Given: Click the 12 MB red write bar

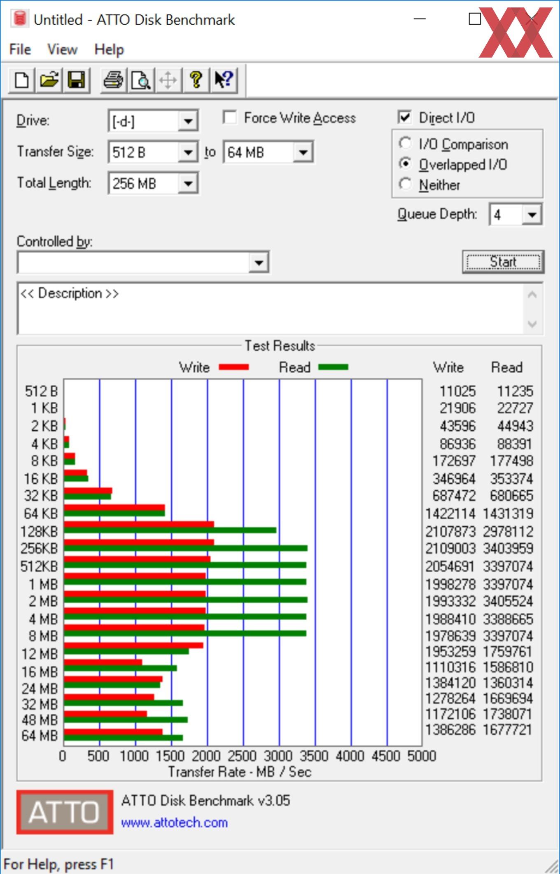Looking at the screenshot, I should click(134, 645).
